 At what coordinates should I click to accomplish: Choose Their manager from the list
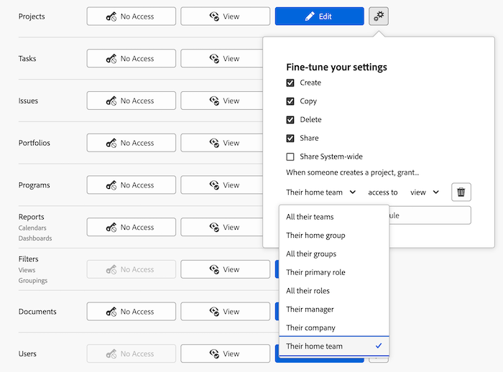(x=310, y=310)
